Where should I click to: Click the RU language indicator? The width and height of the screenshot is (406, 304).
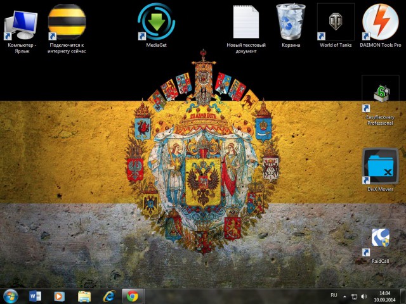pos(334,295)
